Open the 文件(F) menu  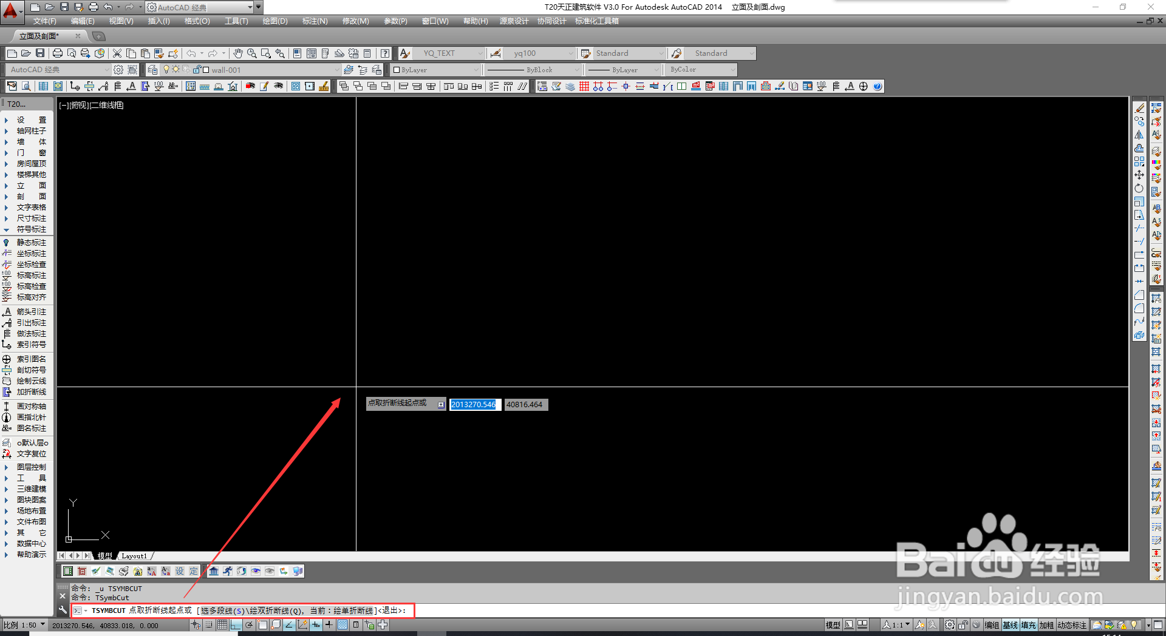pos(44,21)
